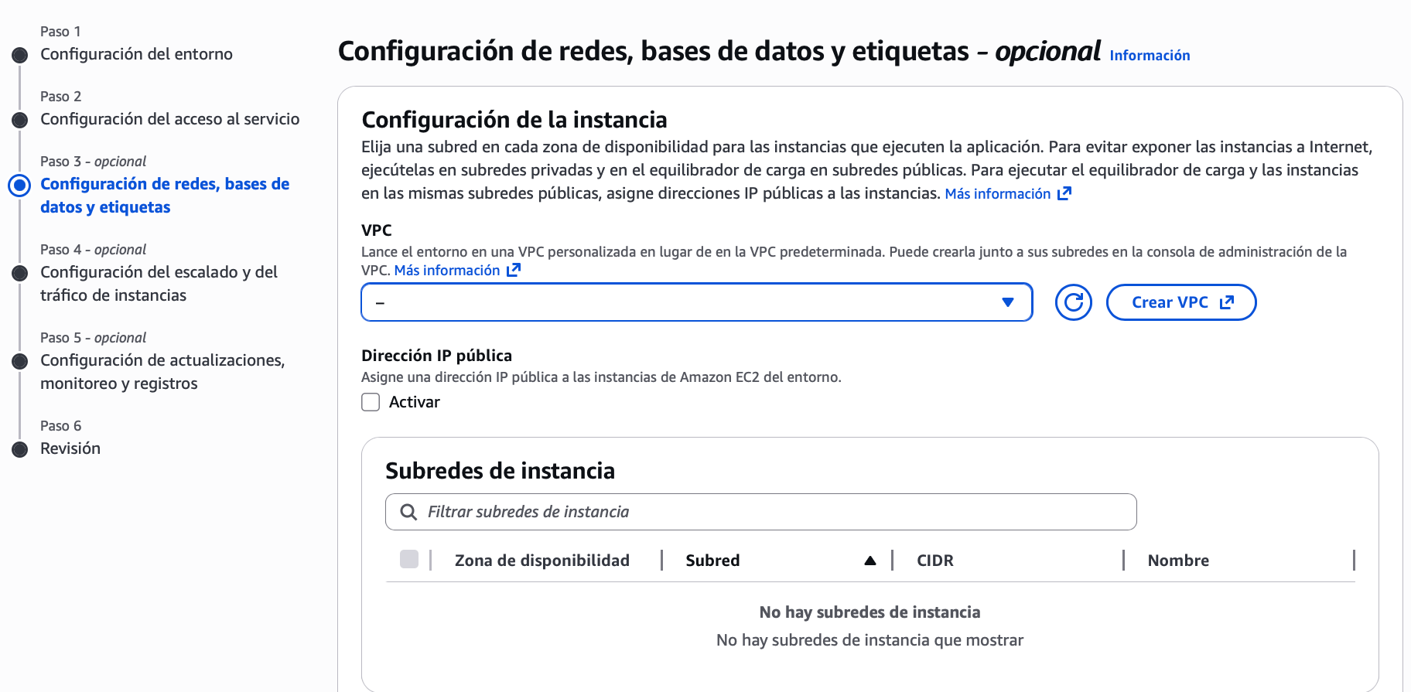This screenshot has height=692, width=1411.
Task: Click the Paso 5 step circle indicator
Action: pyautogui.click(x=20, y=361)
